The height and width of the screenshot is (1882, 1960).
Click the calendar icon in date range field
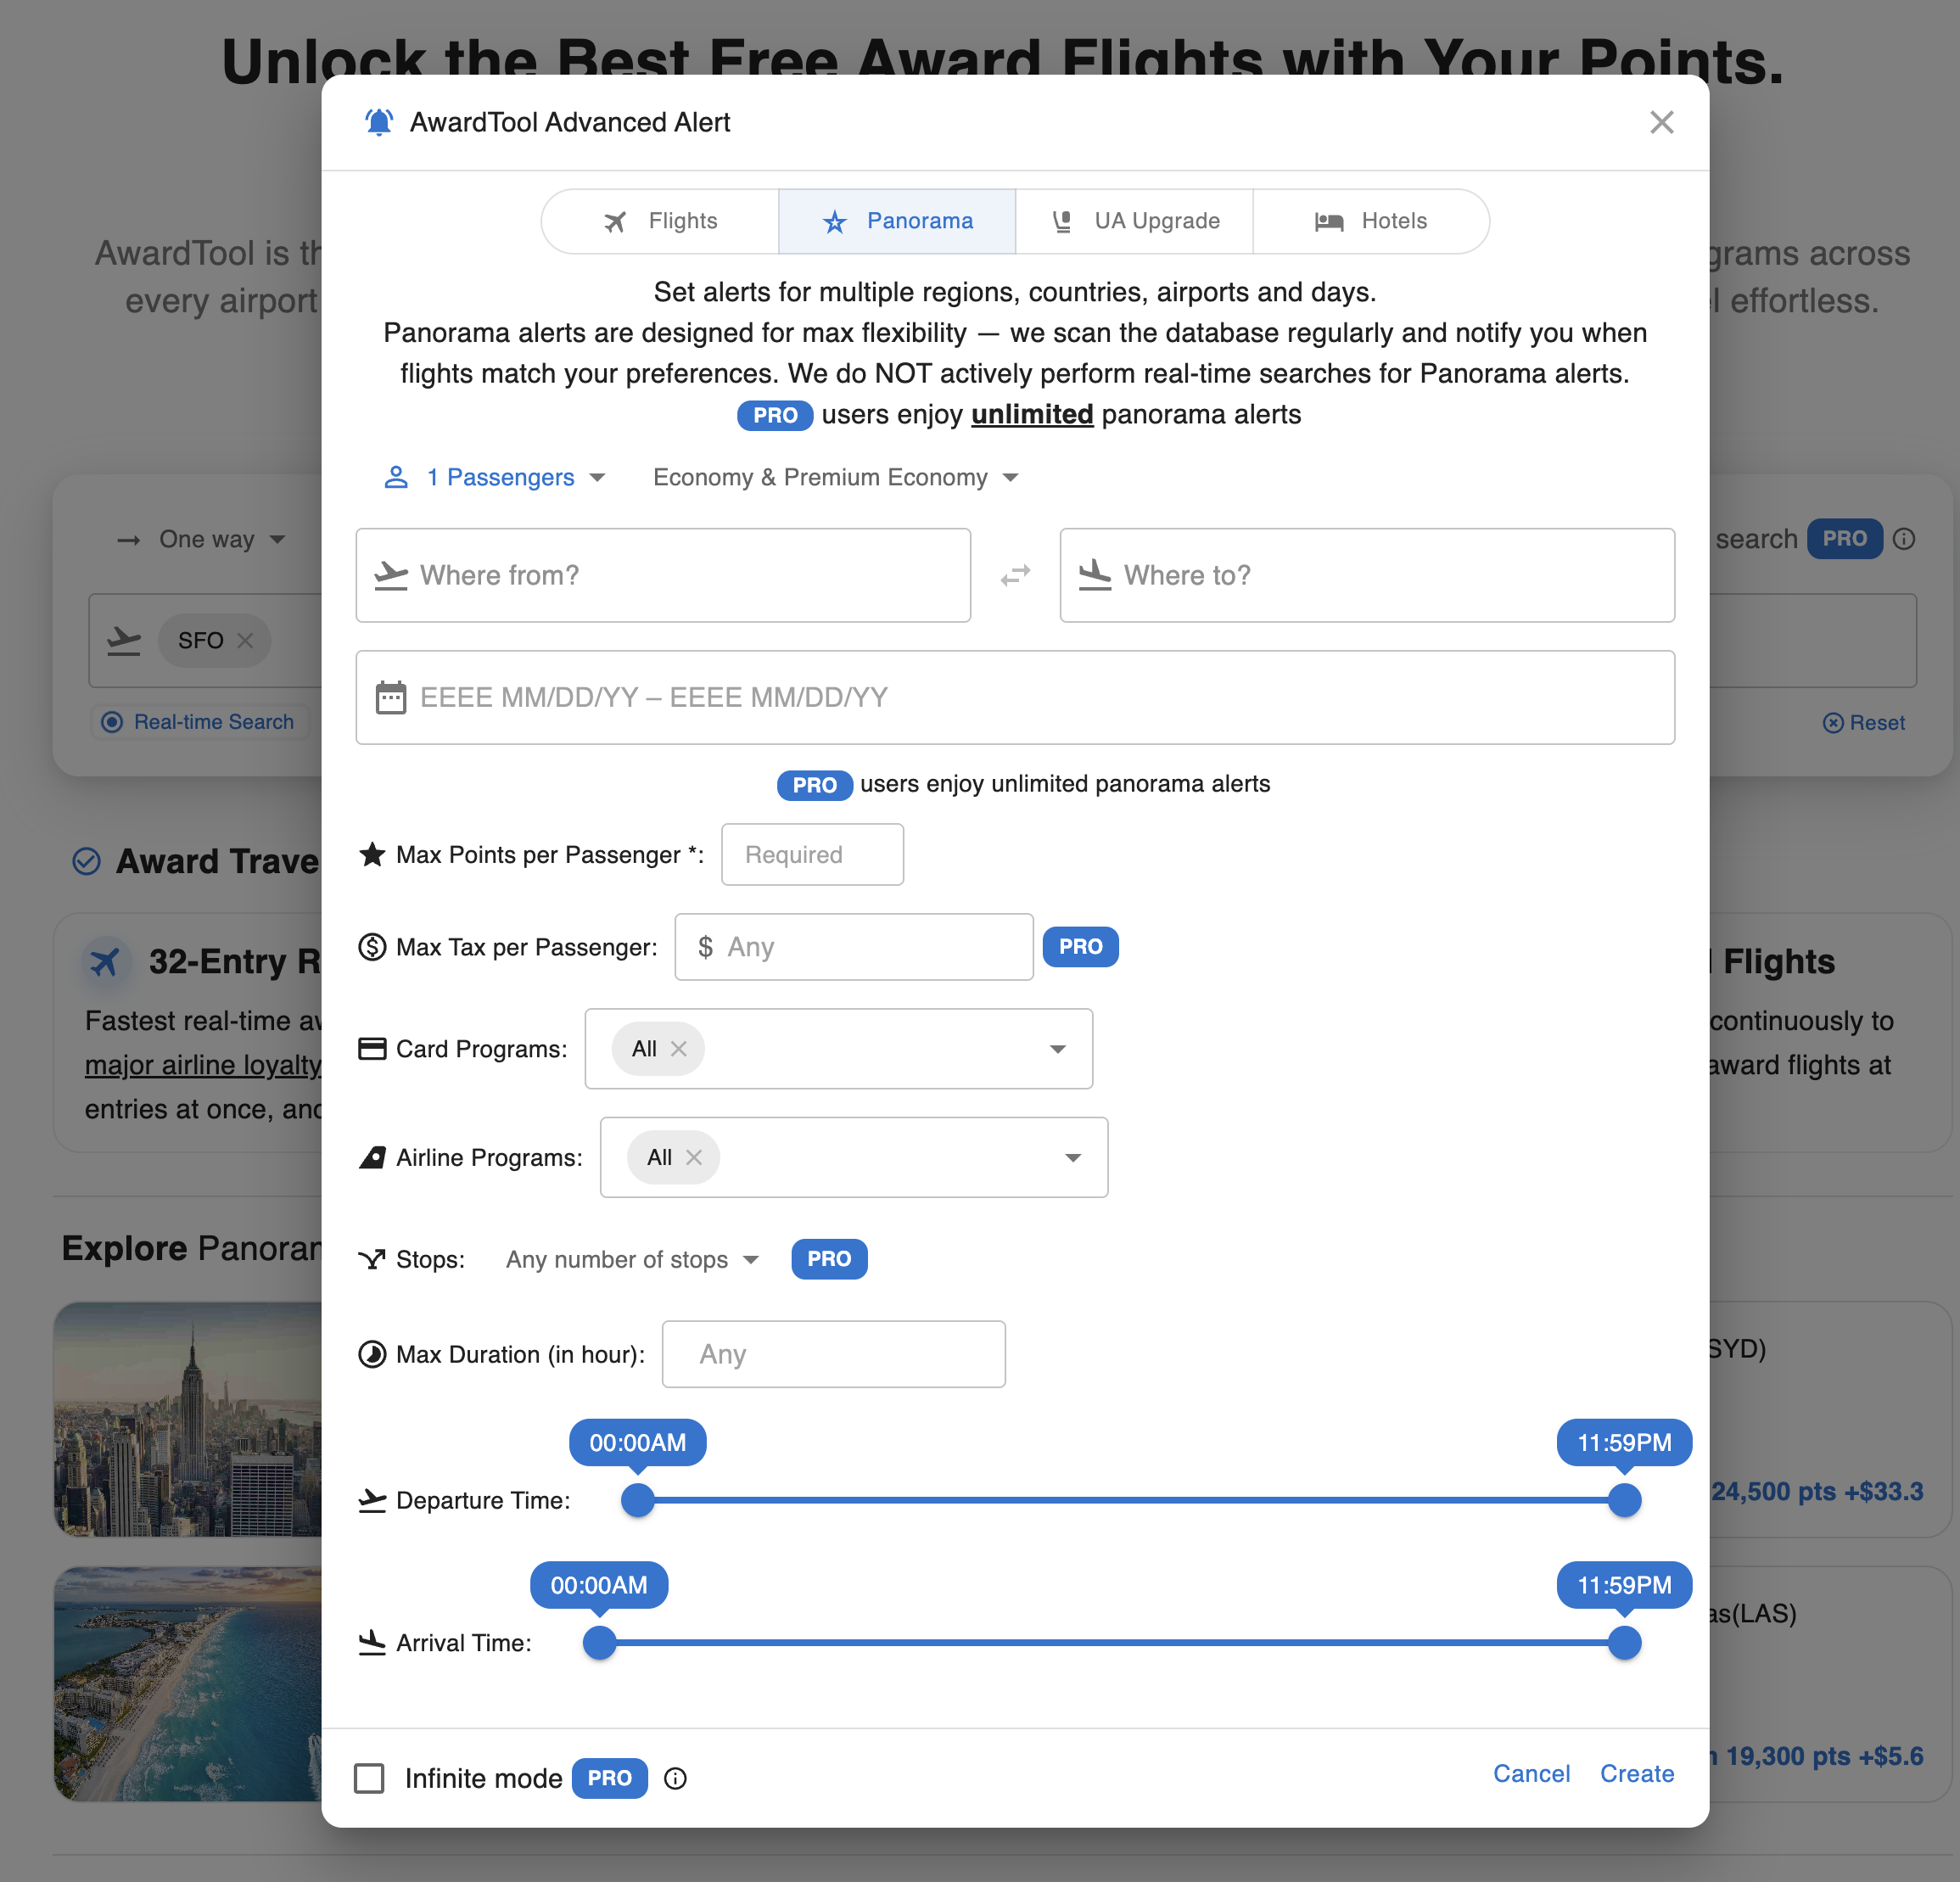tap(390, 697)
